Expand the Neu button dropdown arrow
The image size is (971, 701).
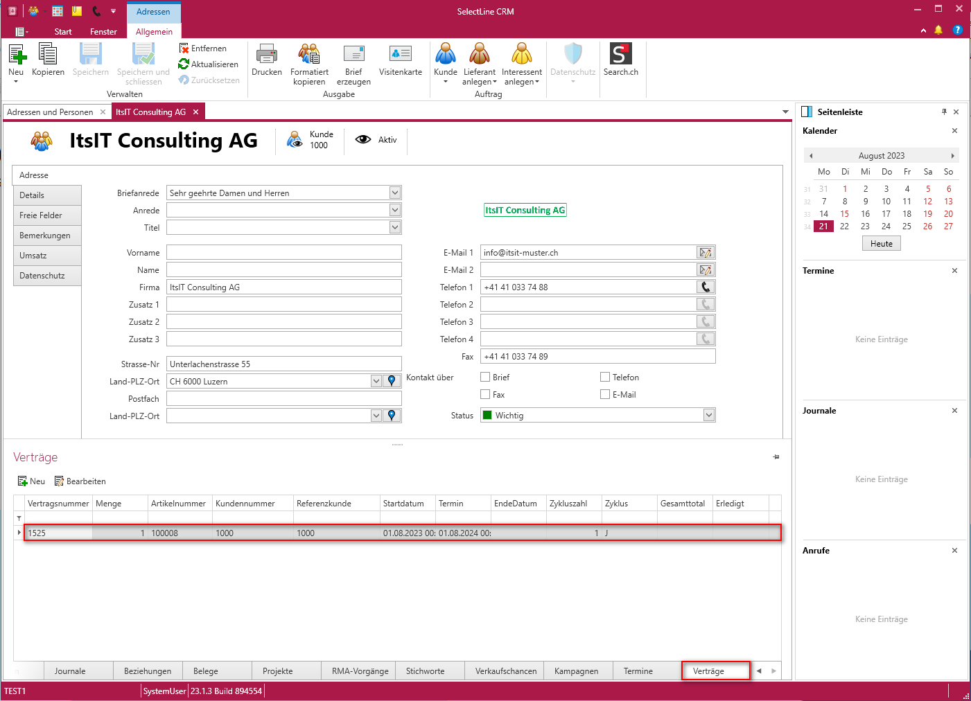(x=16, y=82)
